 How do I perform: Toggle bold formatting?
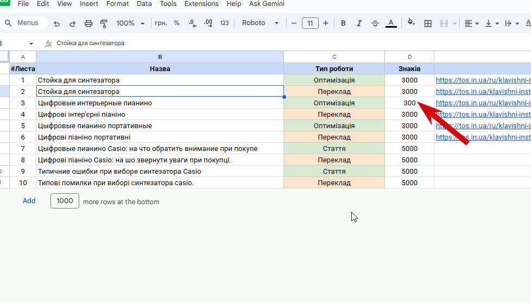pyautogui.click(x=343, y=23)
